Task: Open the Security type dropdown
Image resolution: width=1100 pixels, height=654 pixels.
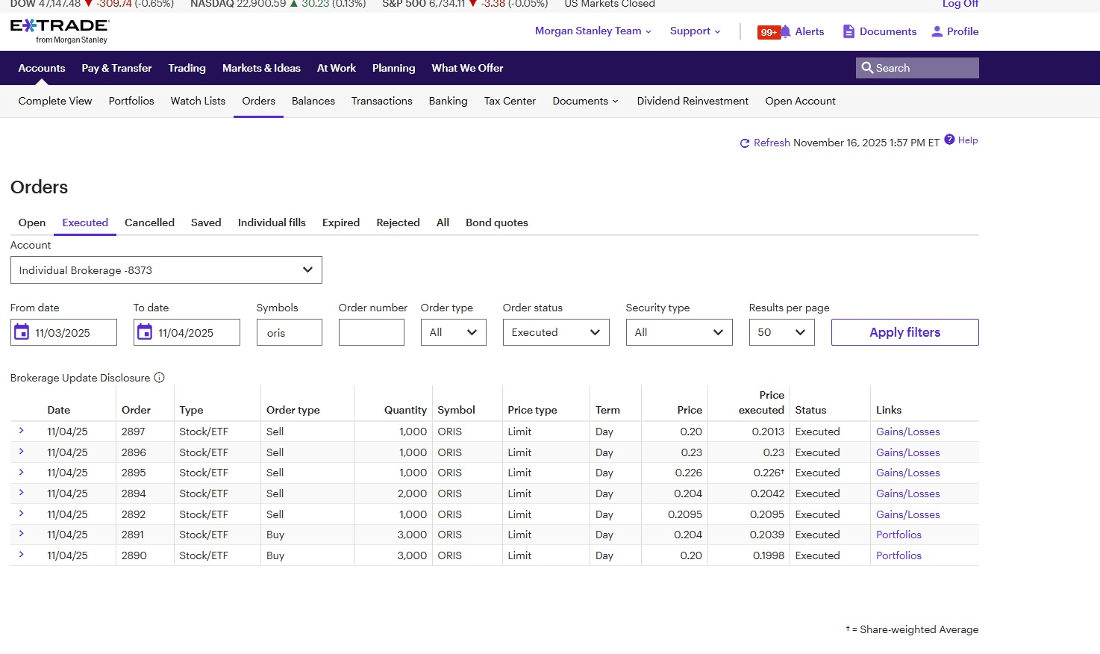Action: click(678, 332)
